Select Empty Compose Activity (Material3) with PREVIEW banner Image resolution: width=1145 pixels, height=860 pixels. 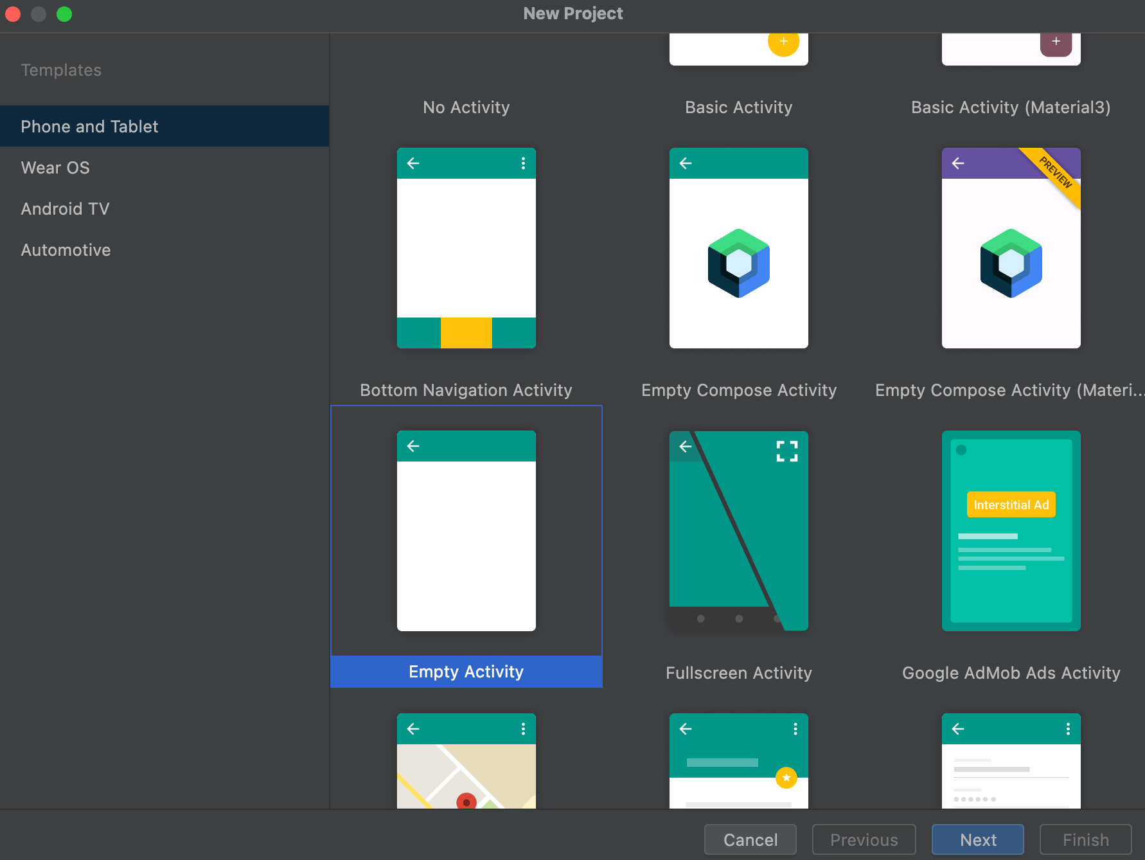point(1010,249)
